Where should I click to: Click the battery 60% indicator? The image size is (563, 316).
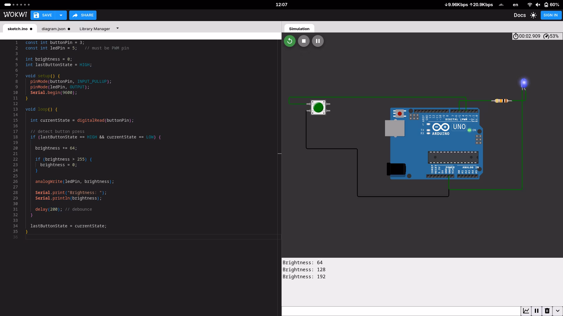[552, 5]
